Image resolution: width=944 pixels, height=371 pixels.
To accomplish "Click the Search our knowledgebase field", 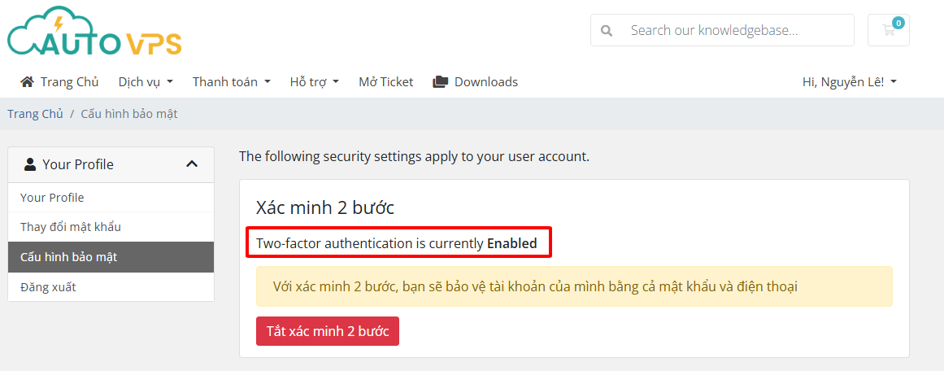I will (x=722, y=30).
